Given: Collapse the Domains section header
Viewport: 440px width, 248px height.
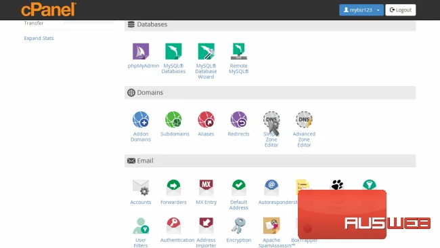Looking at the screenshot, I should click(x=270, y=93).
